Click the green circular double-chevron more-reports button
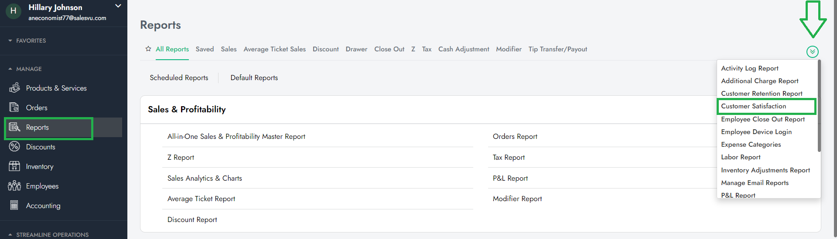 pyautogui.click(x=812, y=52)
